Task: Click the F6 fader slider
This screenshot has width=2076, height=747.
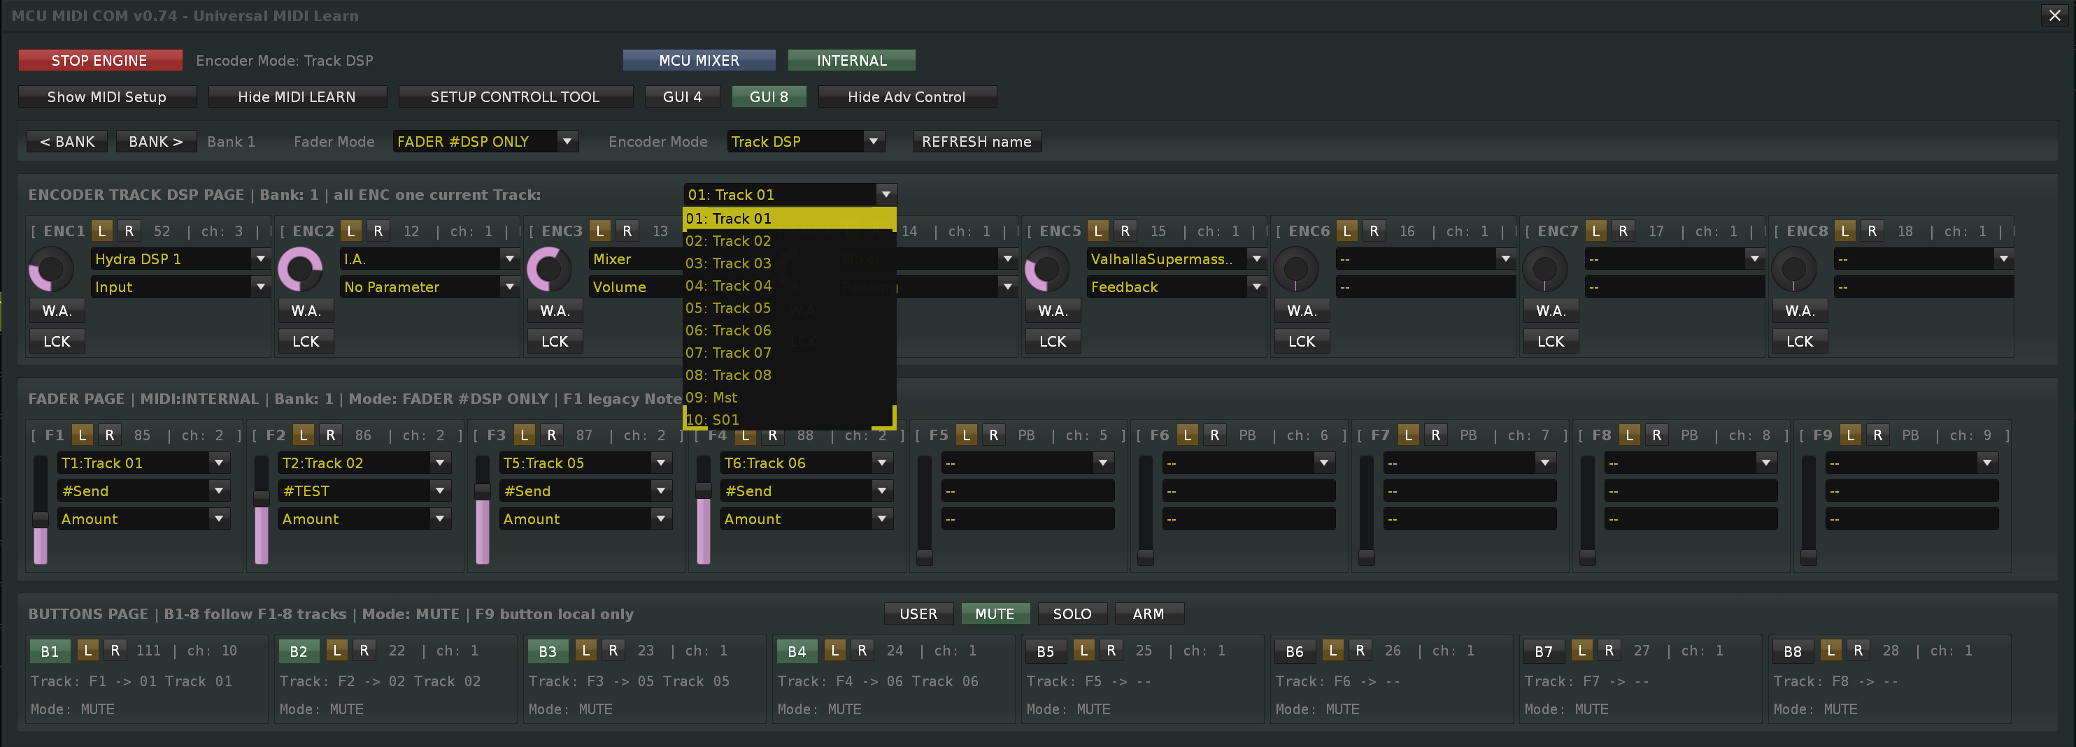Action: (x=1145, y=509)
